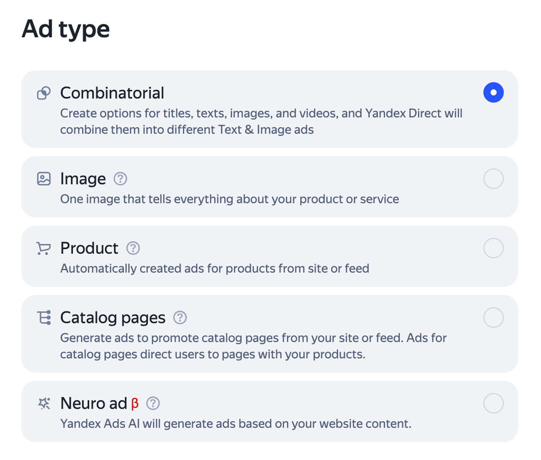Click the Neuro ad sparkle icon
The height and width of the screenshot is (460, 541).
pos(44,404)
